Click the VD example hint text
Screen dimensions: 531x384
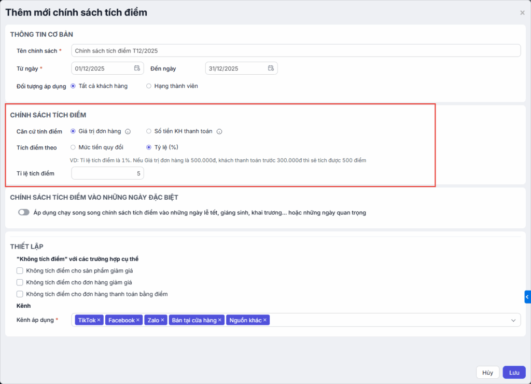click(218, 160)
